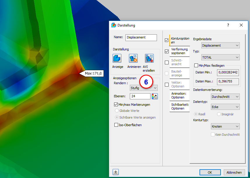Screen dimensions: 250x178
Task: Open the Konturtyp Knoten dropdown
Action: [x=225, y=126]
